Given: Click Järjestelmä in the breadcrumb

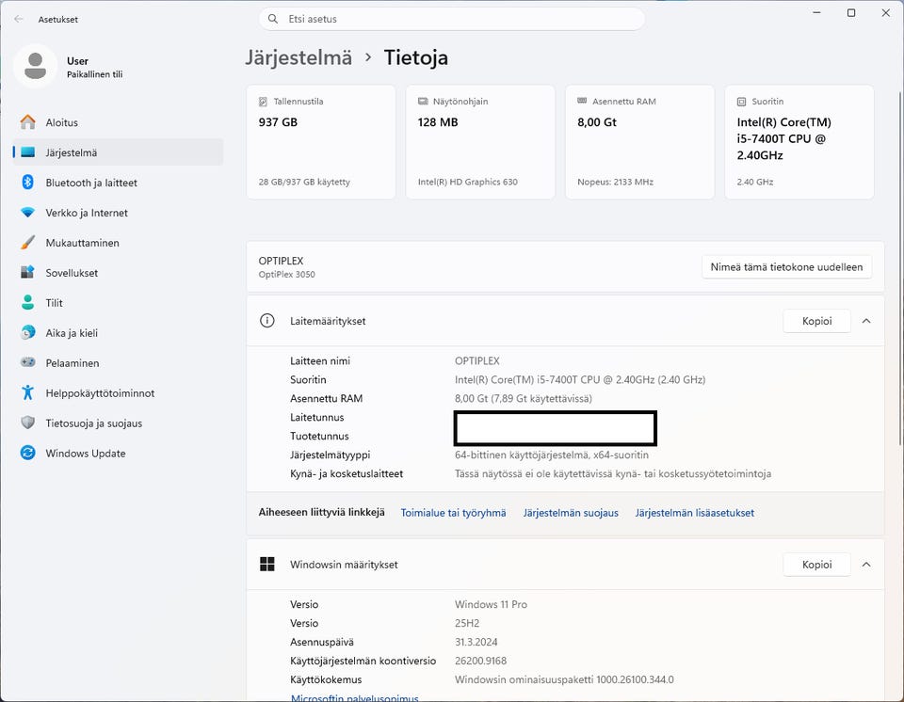Looking at the screenshot, I should pyautogui.click(x=299, y=57).
